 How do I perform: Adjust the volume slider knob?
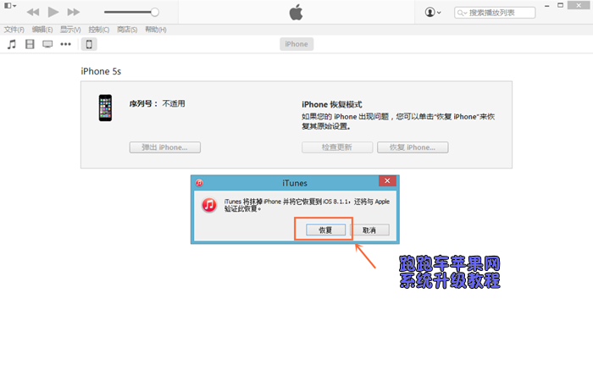pyautogui.click(x=155, y=12)
